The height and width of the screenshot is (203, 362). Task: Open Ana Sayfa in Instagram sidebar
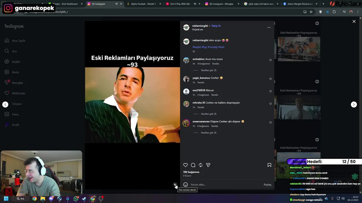[x=15, y=41]
